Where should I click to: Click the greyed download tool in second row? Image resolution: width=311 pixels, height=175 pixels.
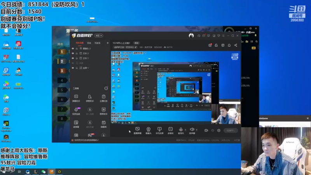point(90,111)
